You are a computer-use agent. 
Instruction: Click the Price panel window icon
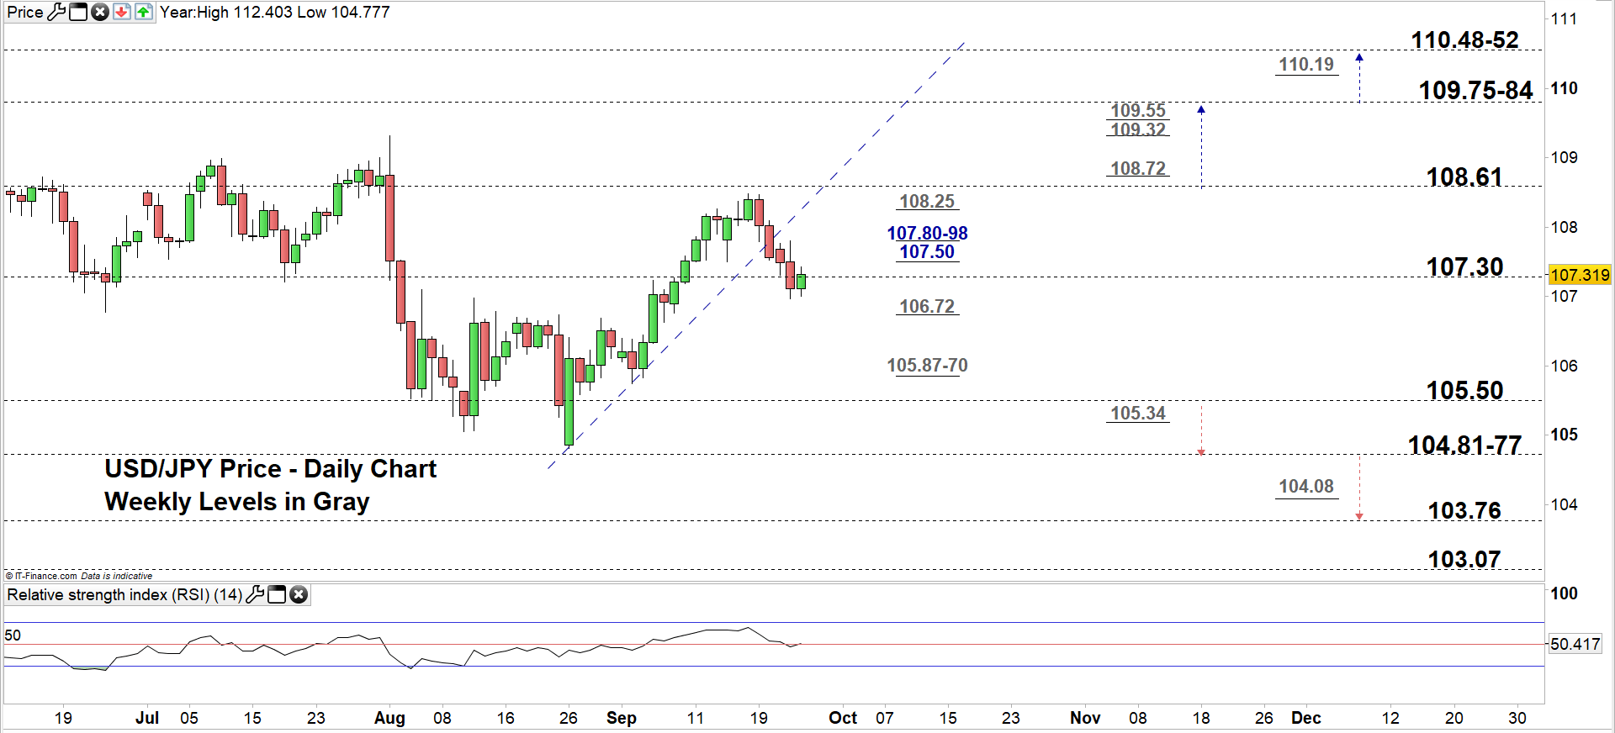pyautogui.click(x=78, y=12)
